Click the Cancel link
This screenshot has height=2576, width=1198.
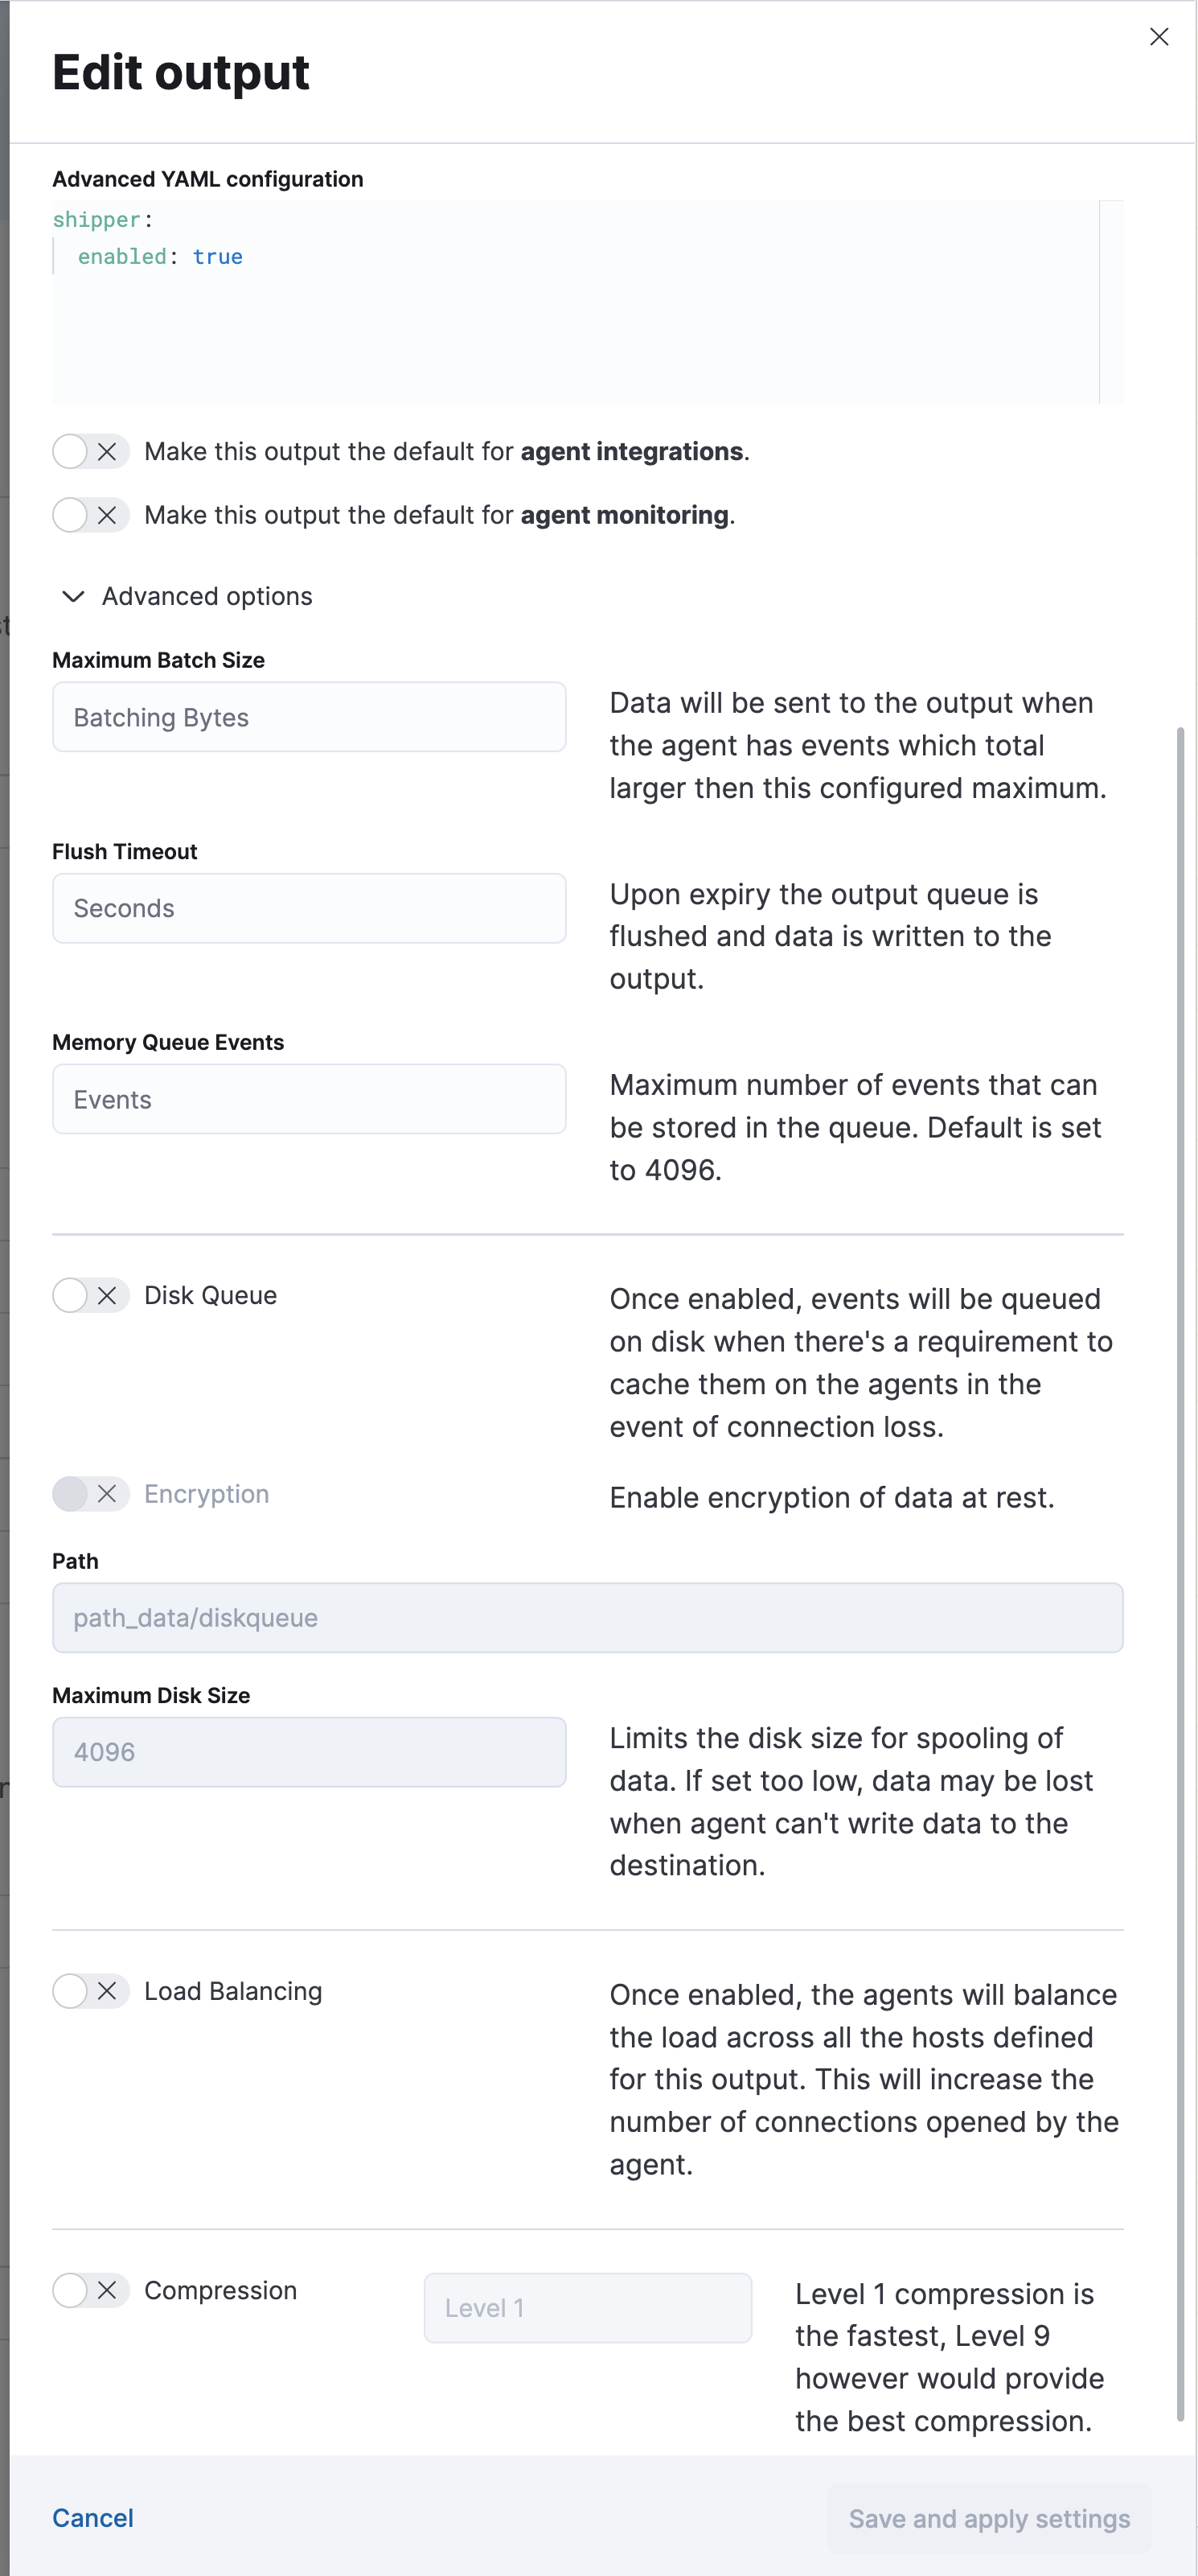click(93, 2518)
